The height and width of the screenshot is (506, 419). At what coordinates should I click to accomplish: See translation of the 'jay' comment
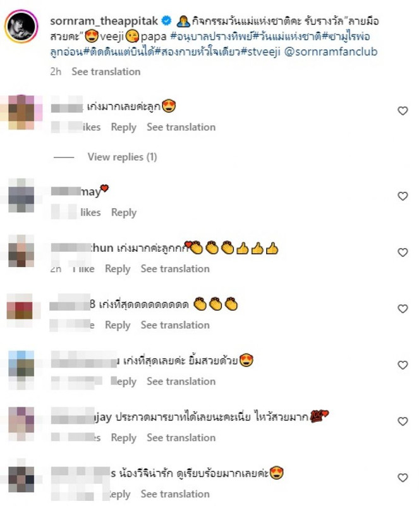(x=181, y=438)
